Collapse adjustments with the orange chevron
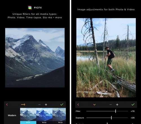The image size is (141, 124). click(x=94, y=105)
